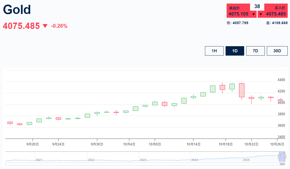Click the spread value 38
Image resolution: width=290 pixels, height=169 pixels.
pyautogui.click(x=257, y=7)
